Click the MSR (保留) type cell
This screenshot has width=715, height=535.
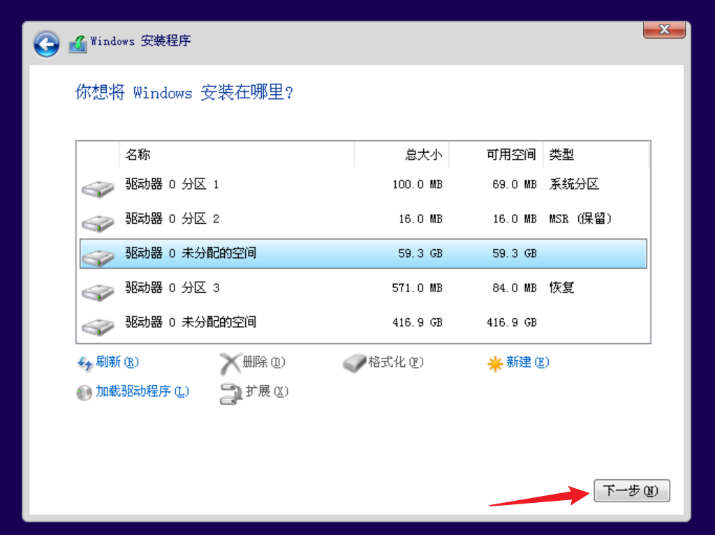[580, 219]
